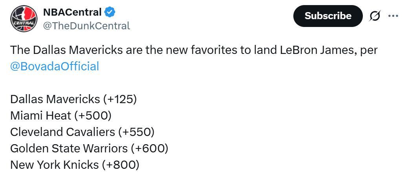Click the Dallas Mavericks team name in the odds list
The height and width of the screenshot is (177, 408).
(x=55, y=99)
